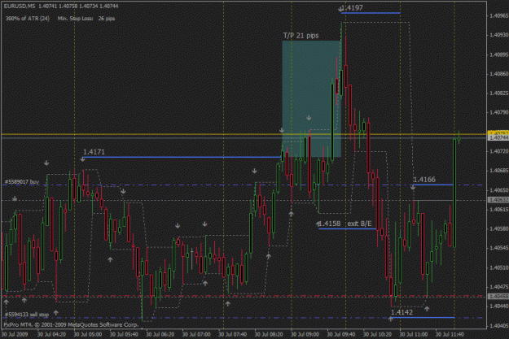
Task: Click the 1.4142 price label
Action: tap(401, 312)
